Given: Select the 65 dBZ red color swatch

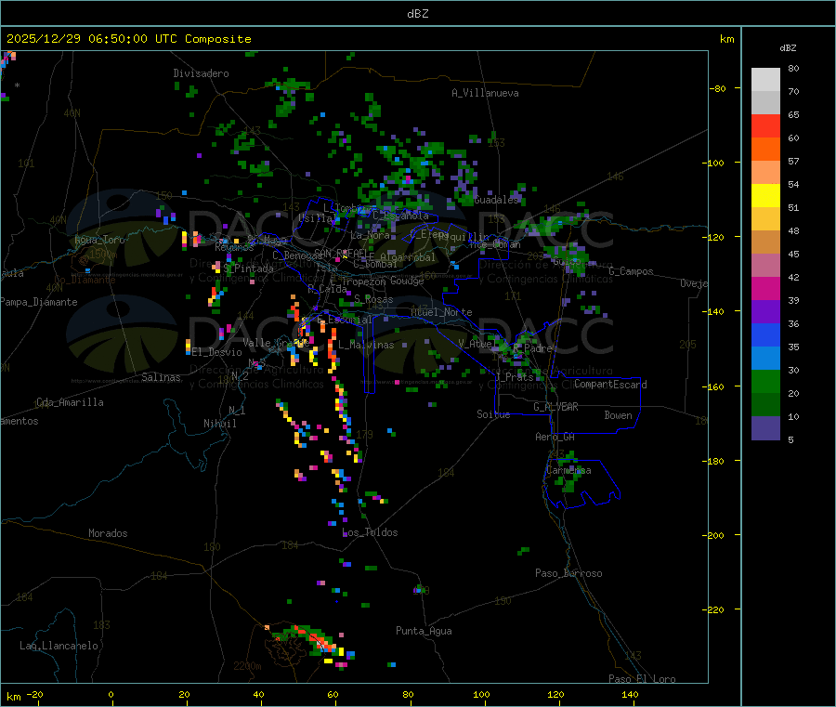Looking at the screenshot, I should tap(765, 125).
